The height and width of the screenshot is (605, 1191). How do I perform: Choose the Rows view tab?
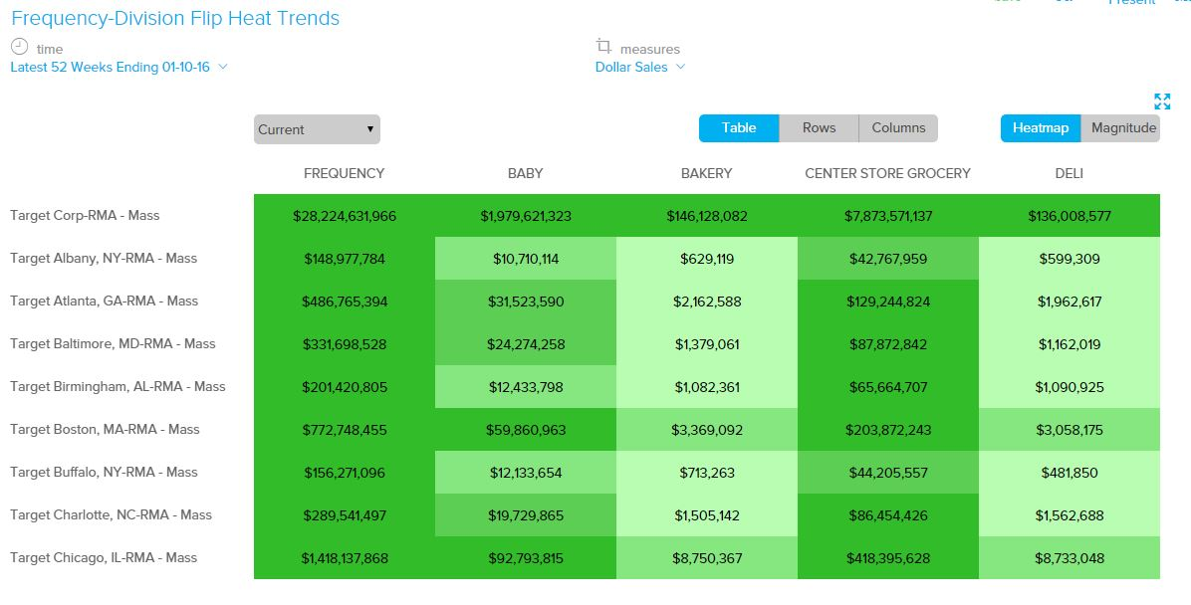(819, 128)
